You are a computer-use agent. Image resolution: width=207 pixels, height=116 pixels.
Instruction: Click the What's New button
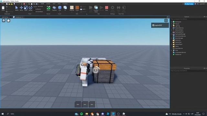click(189, 4)
